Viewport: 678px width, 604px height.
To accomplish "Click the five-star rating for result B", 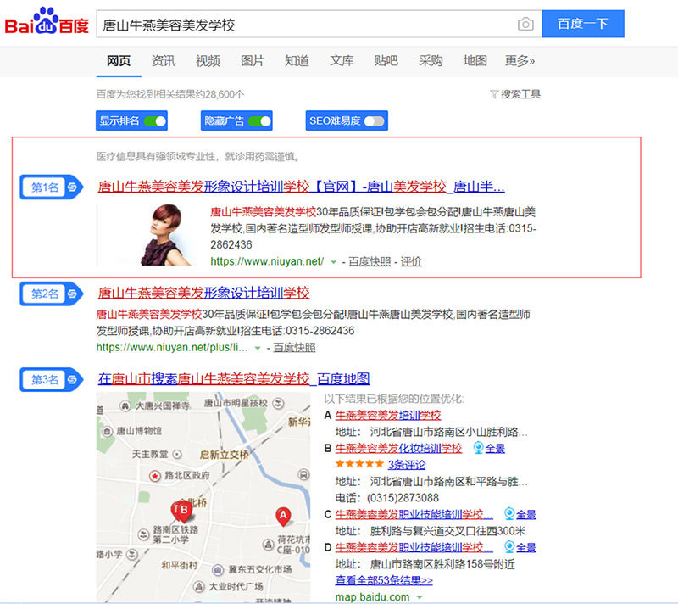I will coord(359,464).
